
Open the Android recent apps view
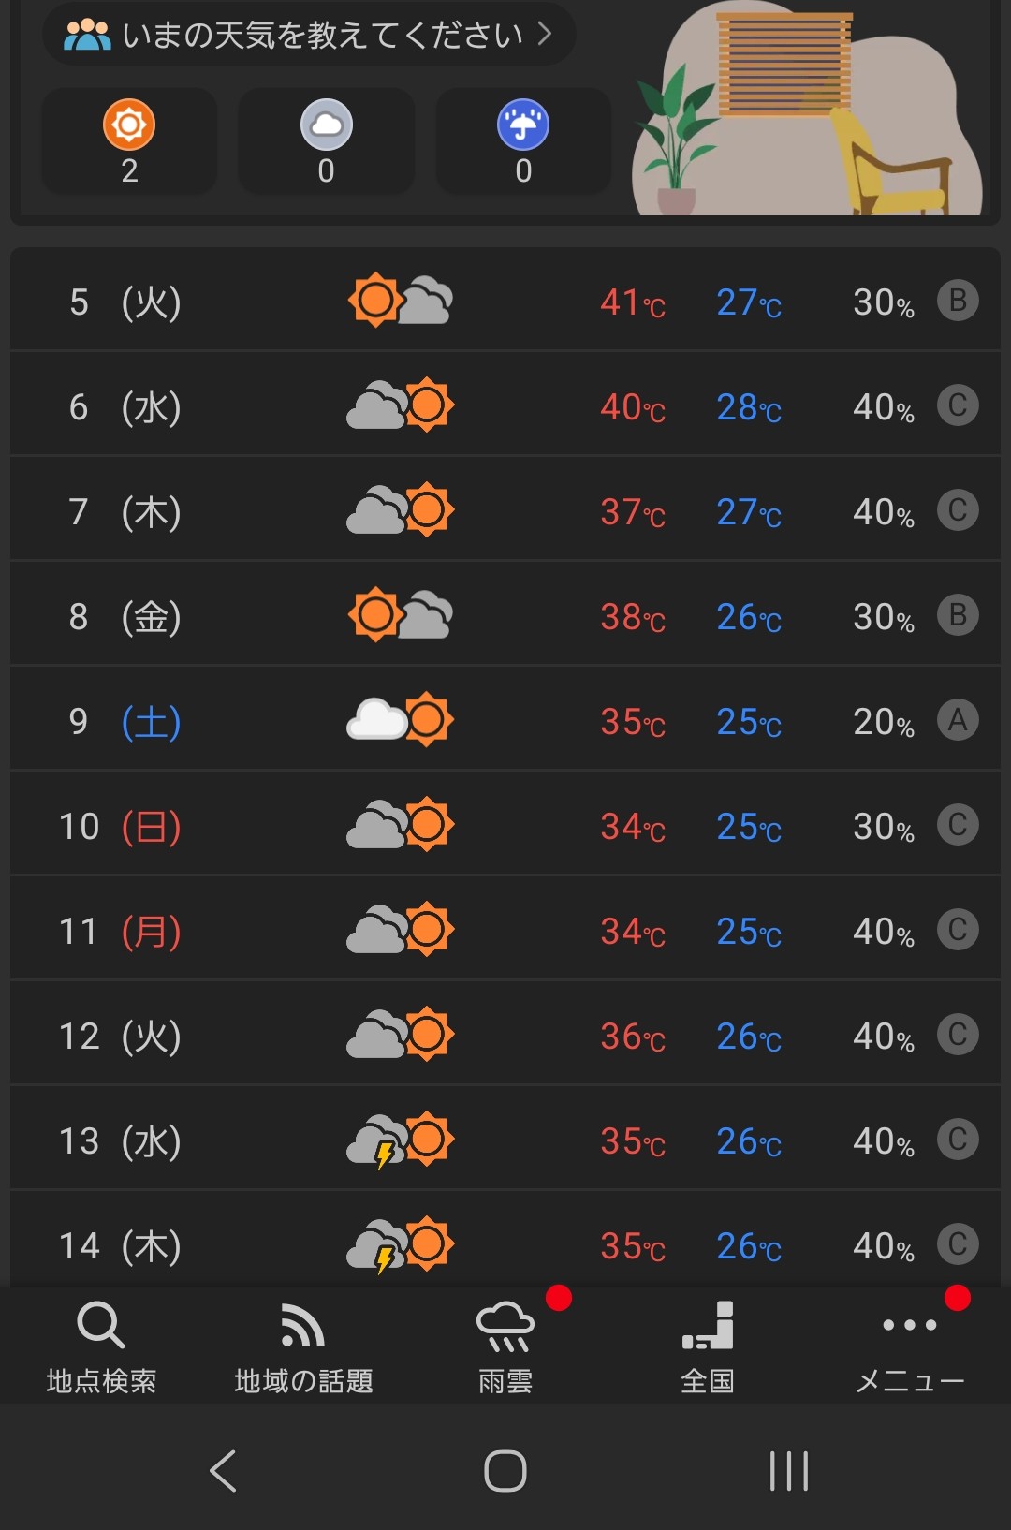pyautogui.click(x=789, y=1470)
